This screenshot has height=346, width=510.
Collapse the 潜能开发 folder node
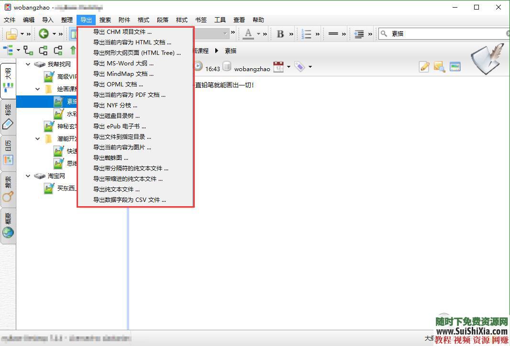pos(38,139)
